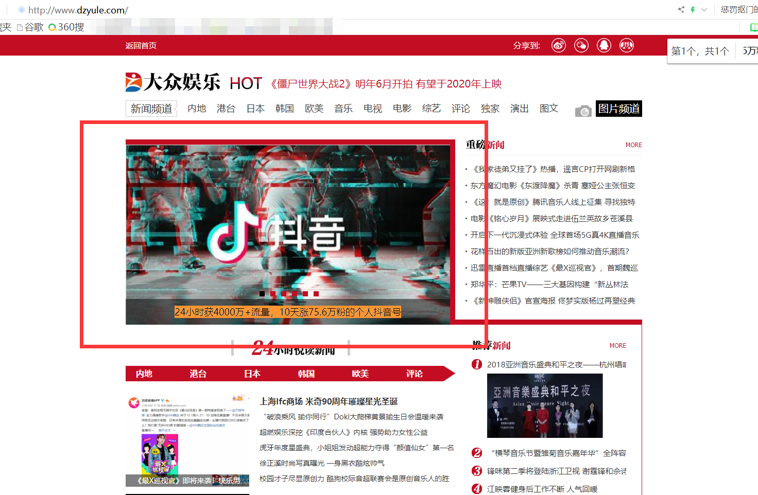
Task: Switch to 内地 tab in the red 24小时 bar
Action: tap(144, 374)
